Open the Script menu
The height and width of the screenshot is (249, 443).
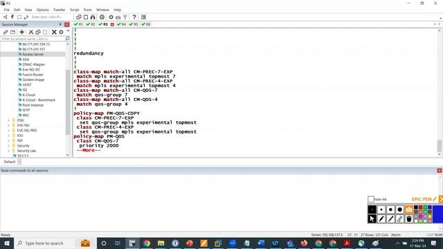click(x=74, y=10)
